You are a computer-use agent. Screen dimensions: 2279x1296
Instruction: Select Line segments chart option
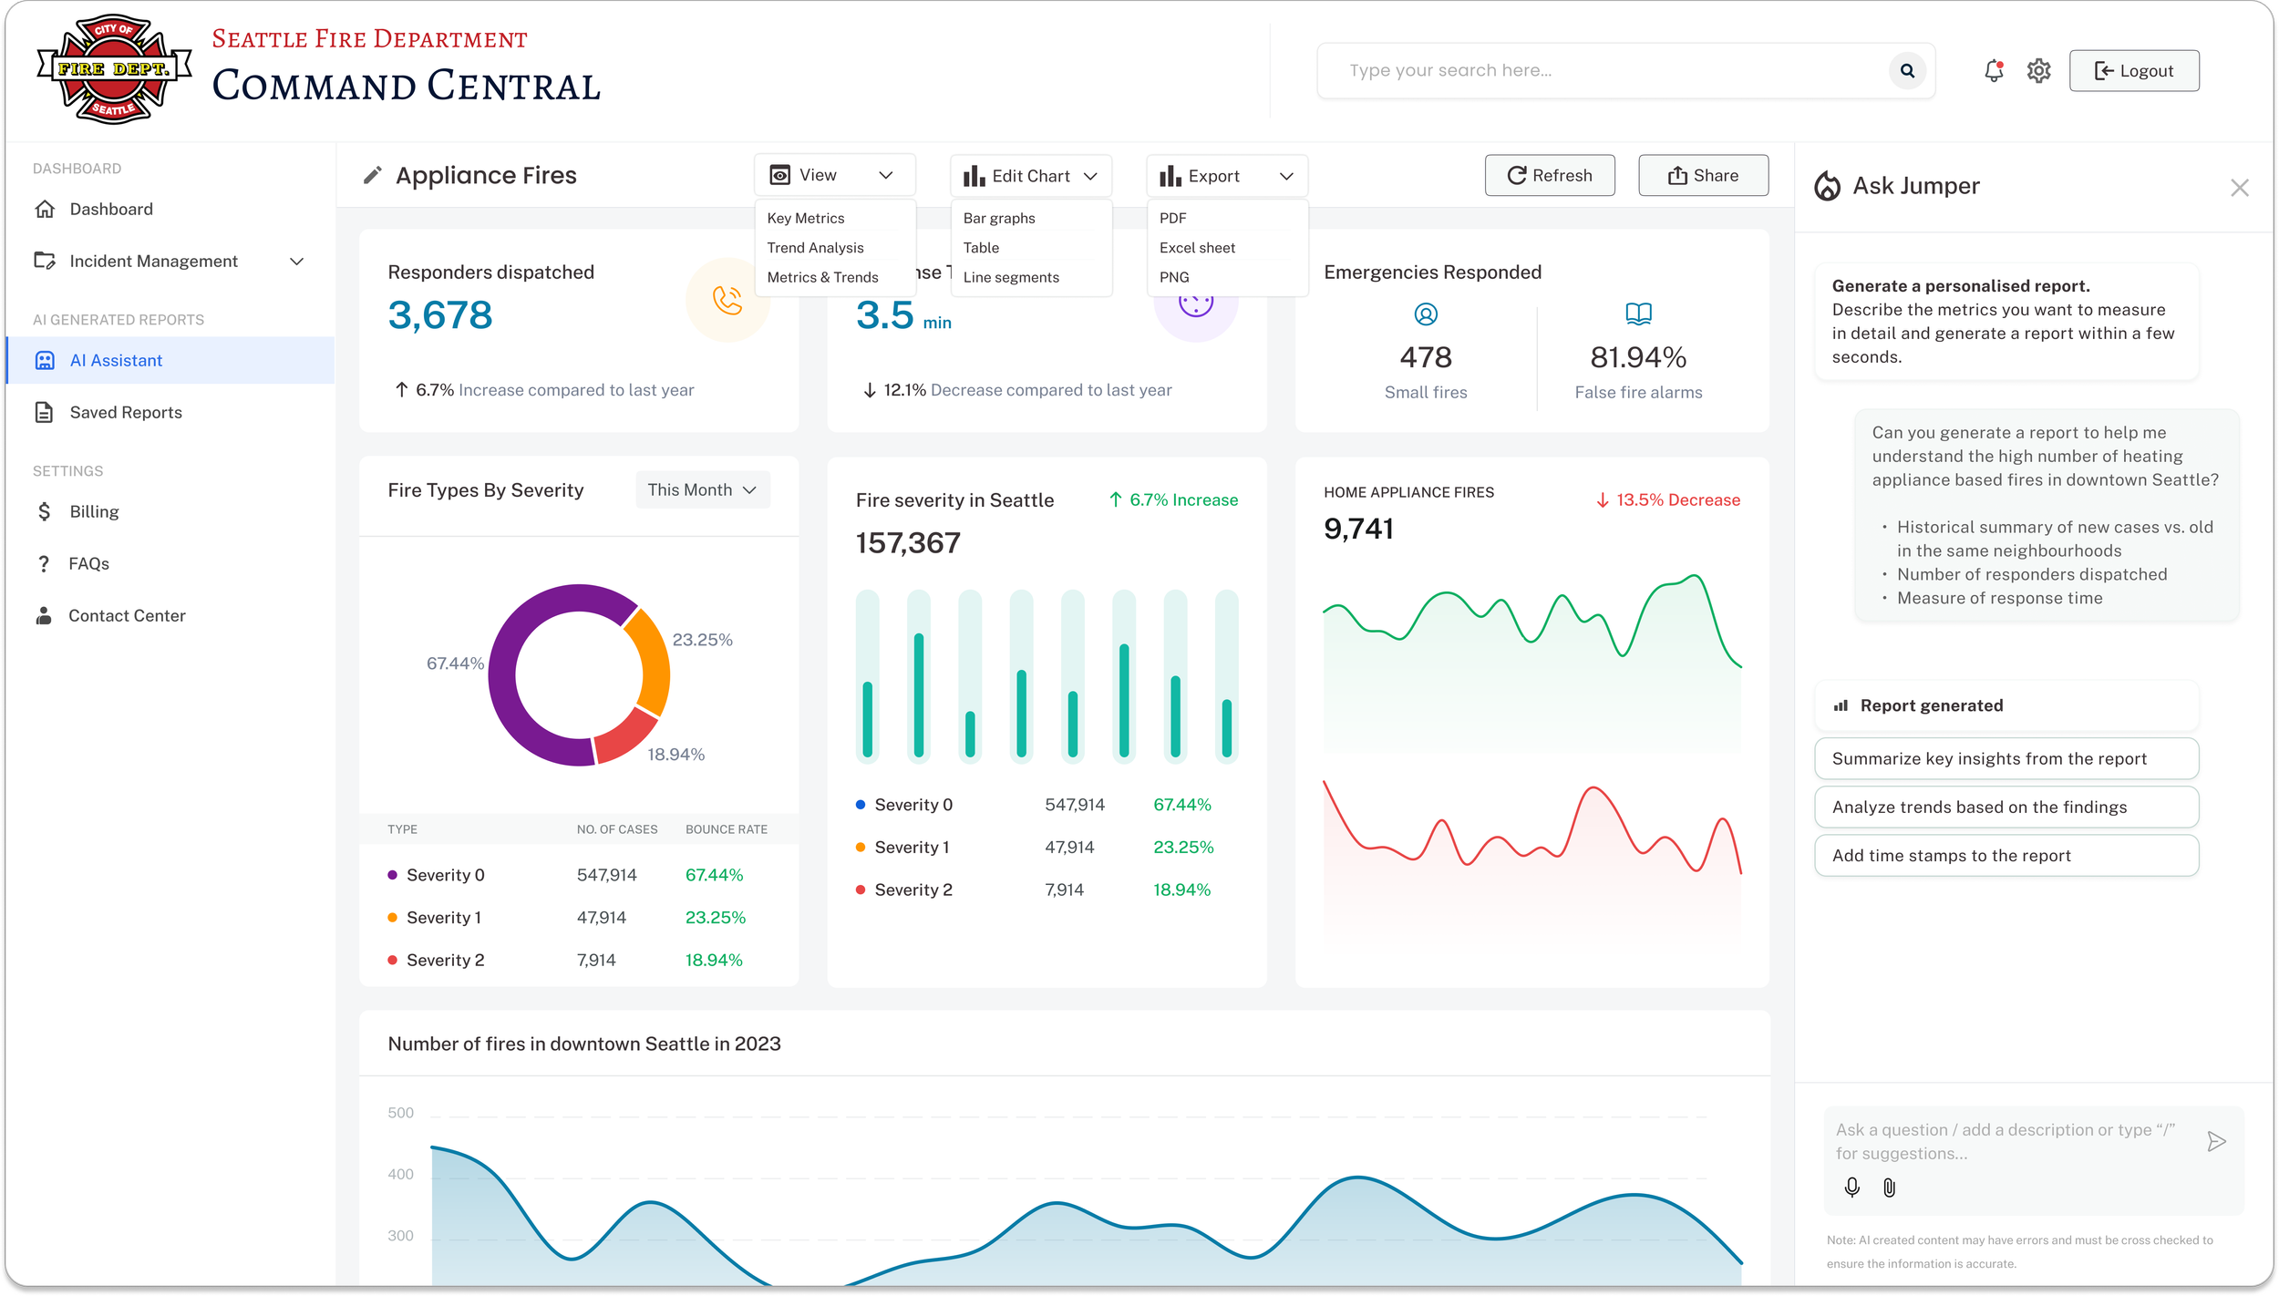click(1011, 277)
